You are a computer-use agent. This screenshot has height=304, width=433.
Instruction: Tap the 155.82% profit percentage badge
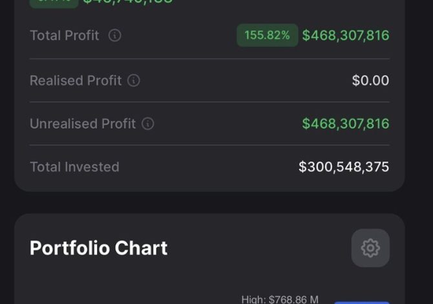(x=267, y=36)
